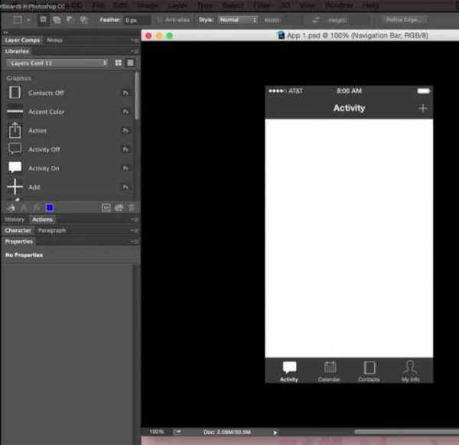Click Add Layer Style icon in Libraries footer
The image size is (459, 445).
click(x=37, y=208)
